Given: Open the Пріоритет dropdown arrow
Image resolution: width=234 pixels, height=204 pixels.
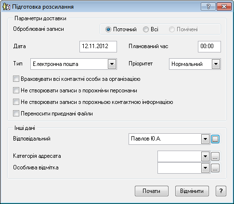Looking at the screenshot, I should (x=216, y=64).
